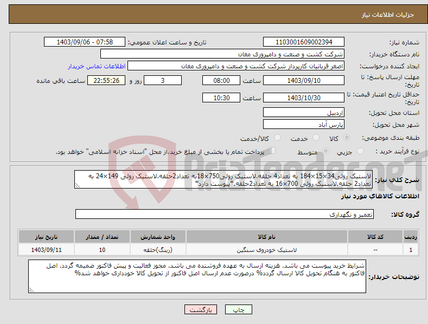This screenshot has width=428, height=324.
Task: Click the response deadline date 1403/09/10
Action: pos(304,80)
